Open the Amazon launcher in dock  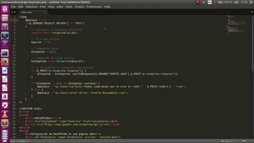tap(5, 97)
